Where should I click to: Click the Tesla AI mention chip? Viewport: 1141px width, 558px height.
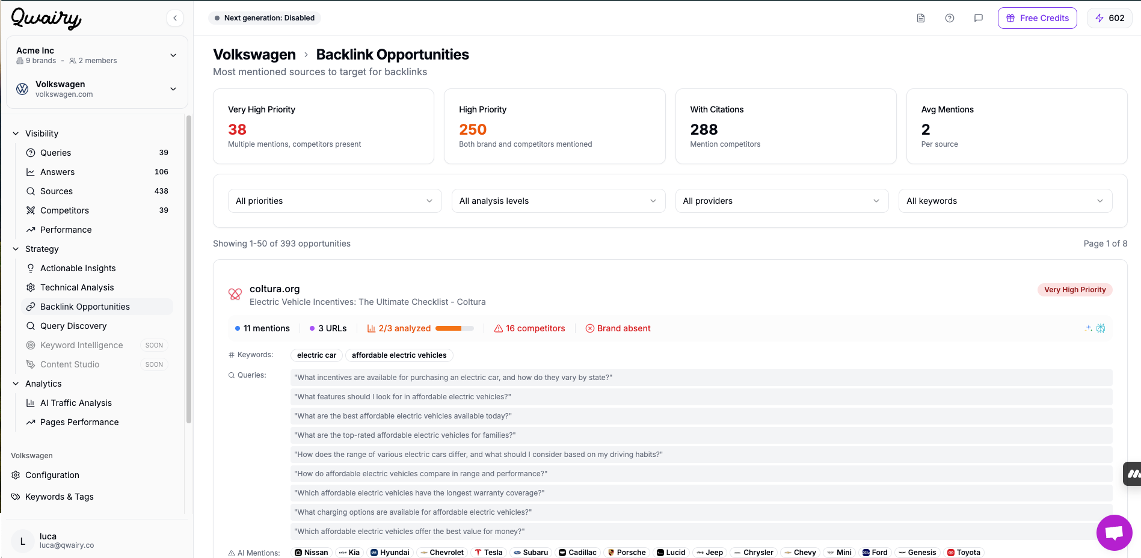point(488,553)
